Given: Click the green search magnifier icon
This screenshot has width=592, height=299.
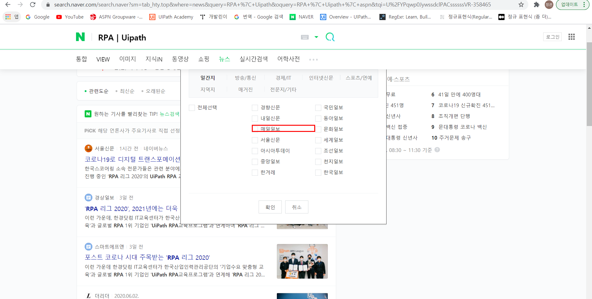Looking at the screenshot, I should 330,37.
